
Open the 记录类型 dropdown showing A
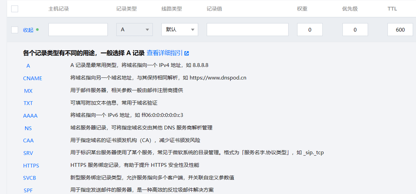coord(134,30)
